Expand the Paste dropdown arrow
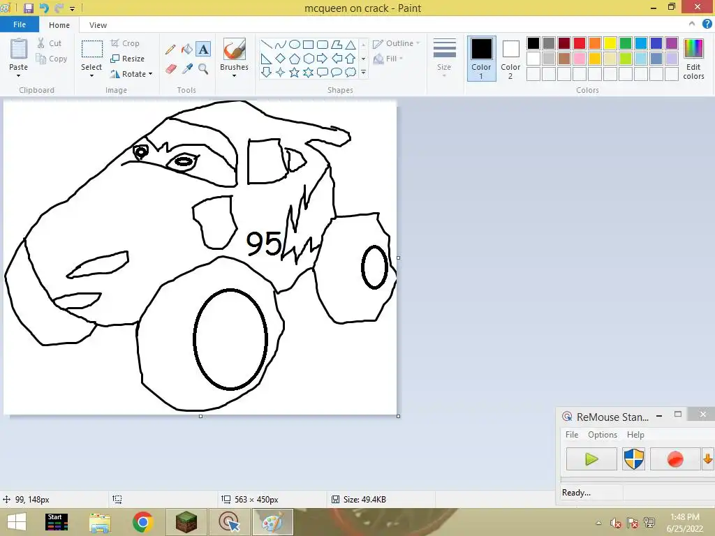 (x=19, y=76)
